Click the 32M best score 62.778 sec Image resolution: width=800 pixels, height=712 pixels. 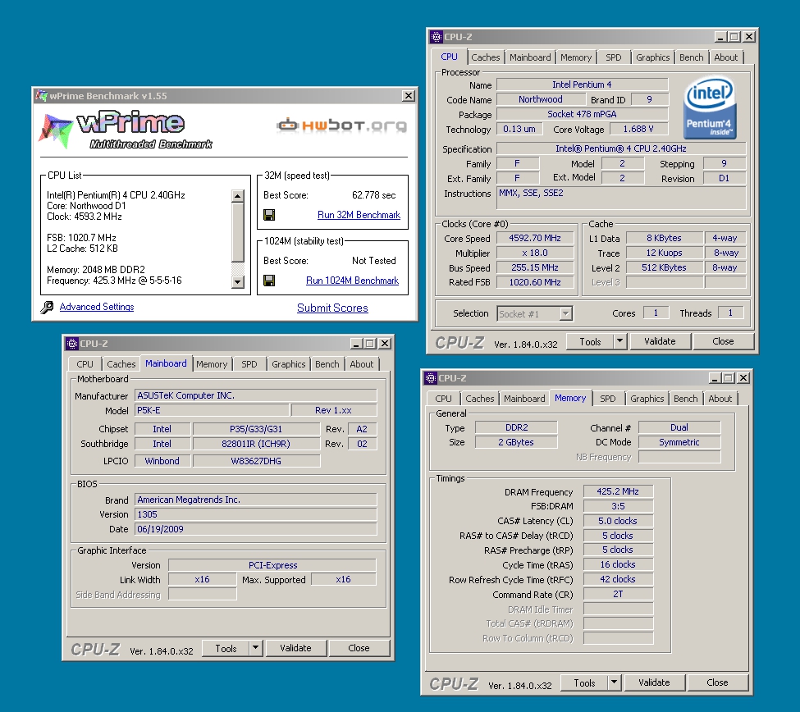pyautogui.click(x=373, y=195)
